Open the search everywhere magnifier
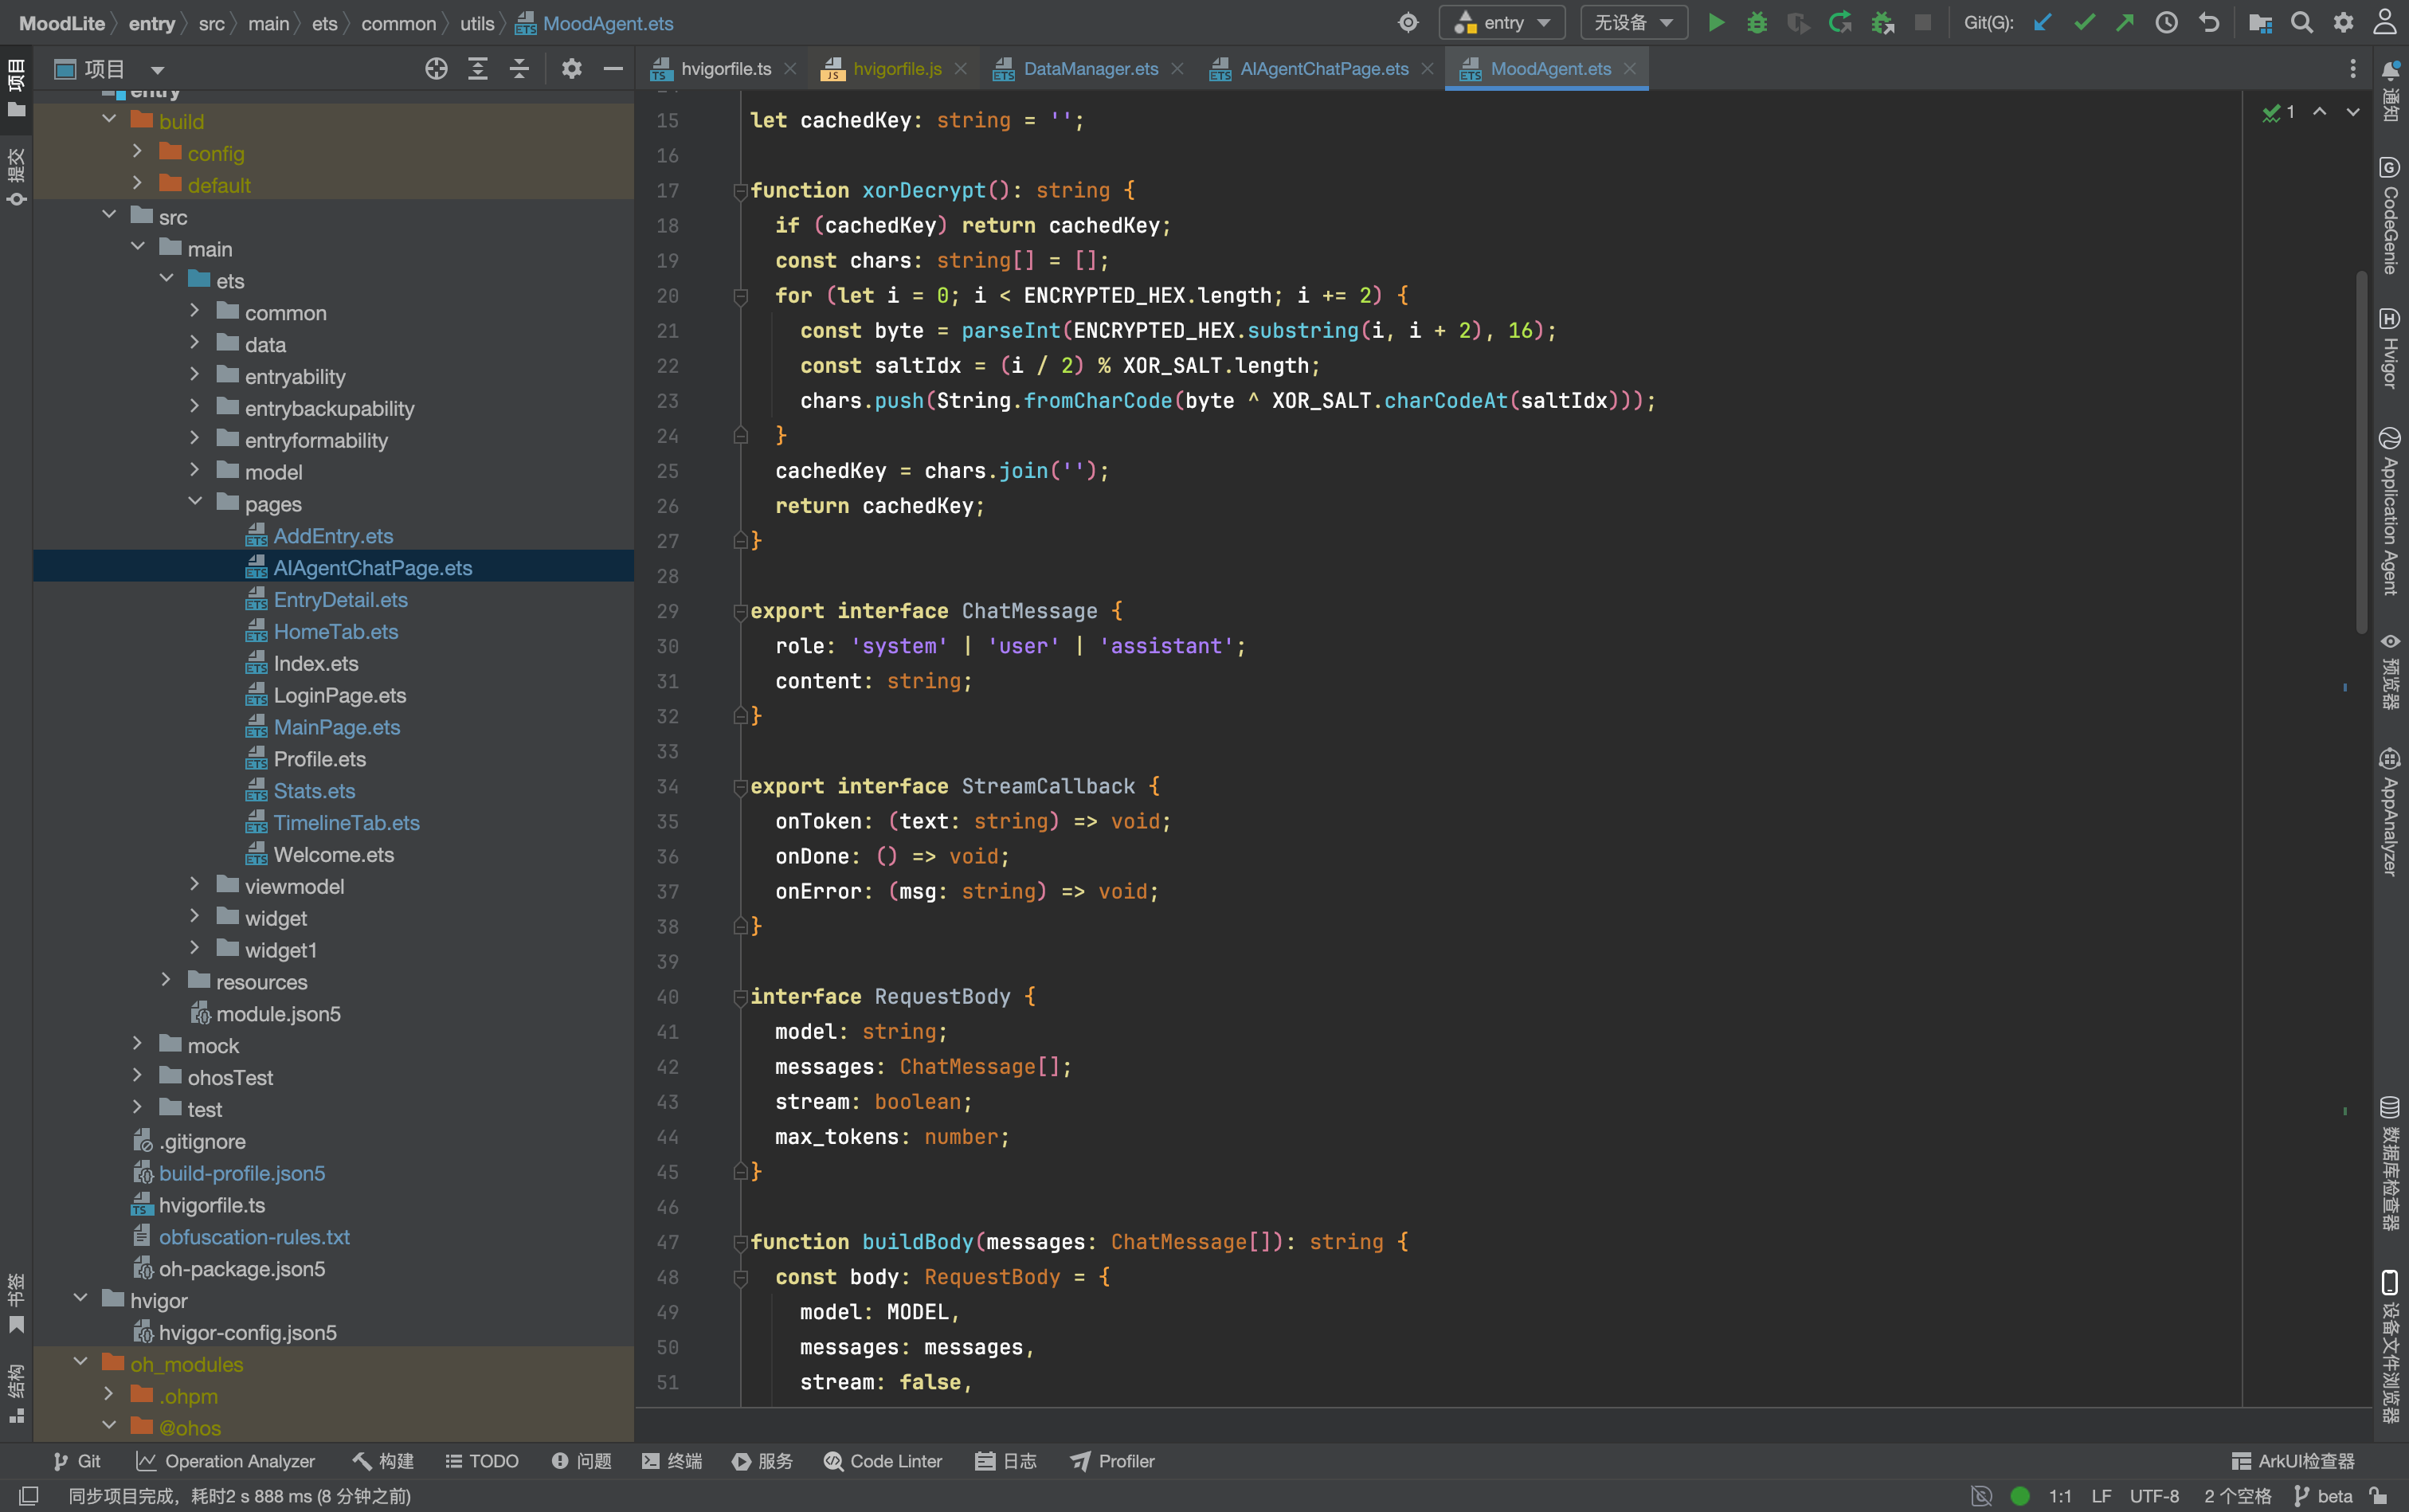Image resolution: width=2409 pixels, height=1512 pixels. (2302, 23)
